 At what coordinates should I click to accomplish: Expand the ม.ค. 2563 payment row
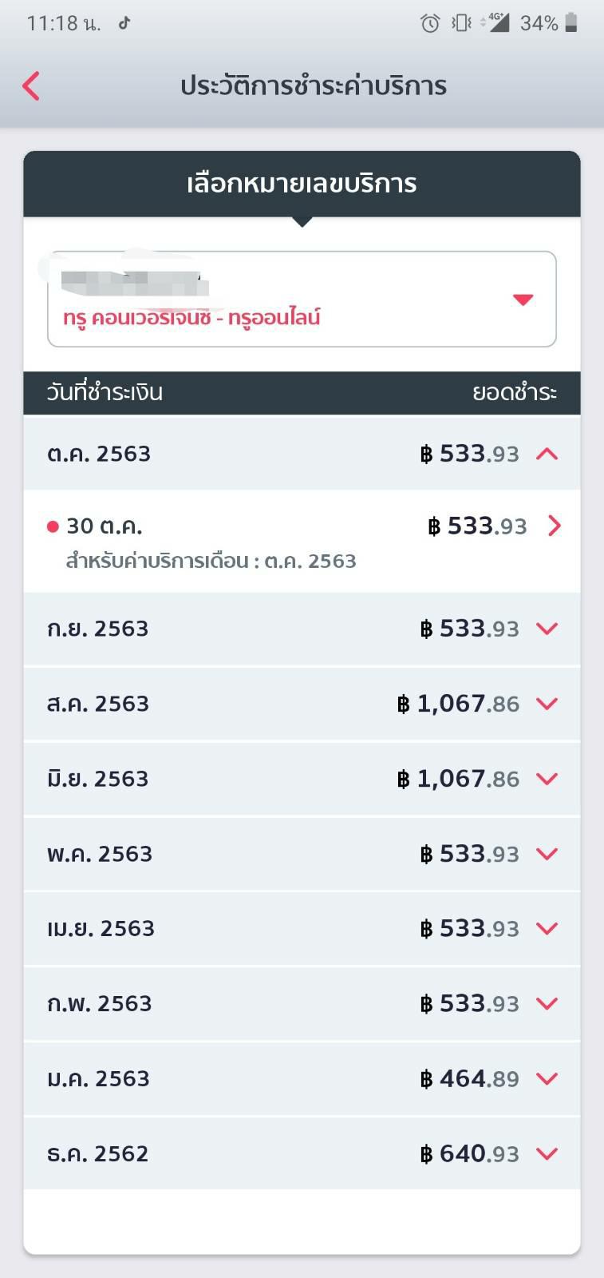[x=547, y=1078]
